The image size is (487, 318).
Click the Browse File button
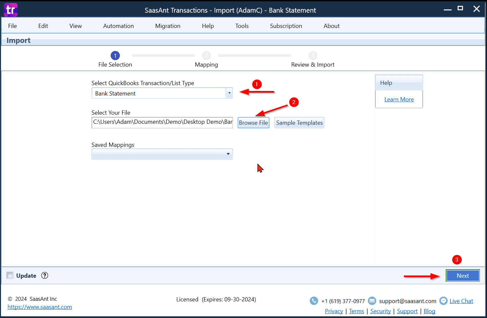(x=254, y=123)
